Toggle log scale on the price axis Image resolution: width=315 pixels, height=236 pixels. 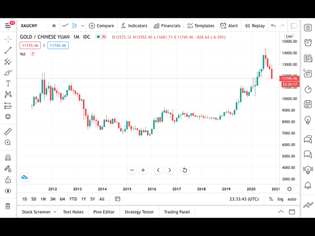click(x=280, y=199)
